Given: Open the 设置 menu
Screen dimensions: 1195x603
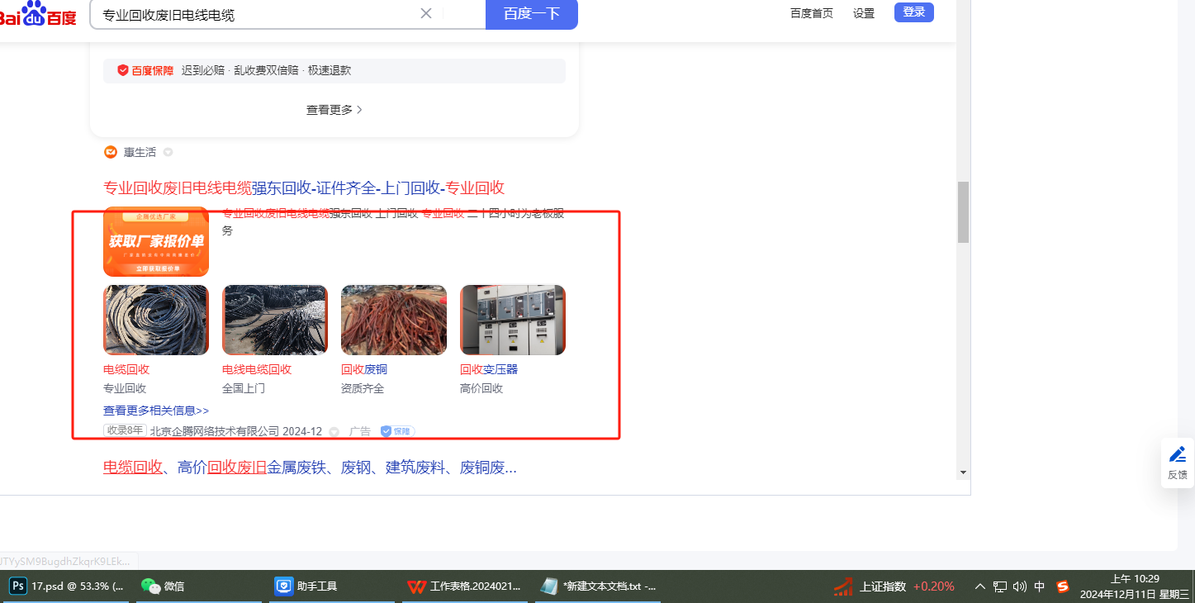Looking at the screenshot, I should (x=864, y=13).
